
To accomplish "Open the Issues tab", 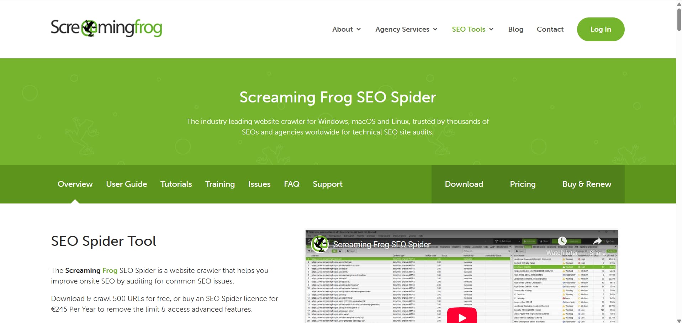I will [x=259, y=184].
